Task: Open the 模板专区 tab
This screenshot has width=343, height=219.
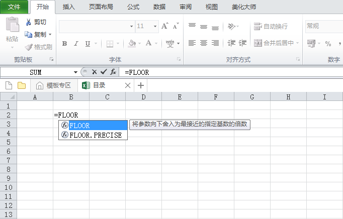Action: pos(53,85)
